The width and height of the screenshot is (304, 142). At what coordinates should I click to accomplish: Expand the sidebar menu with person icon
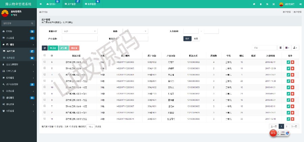click(x=18, y=64)
